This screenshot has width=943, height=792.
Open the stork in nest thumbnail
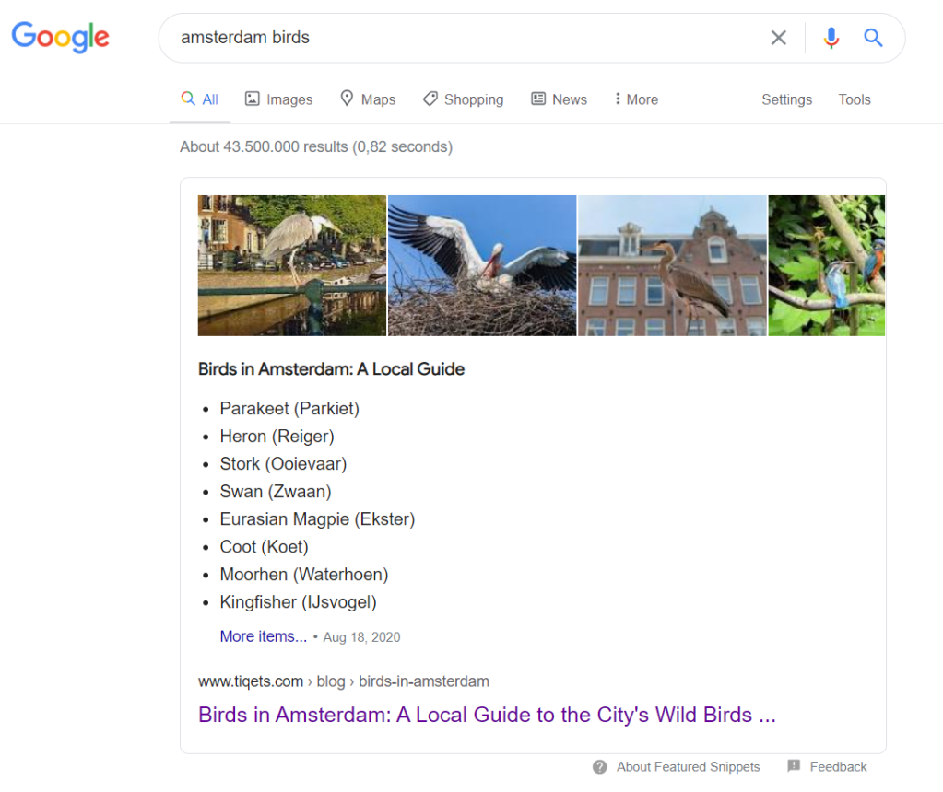(482, 265)
